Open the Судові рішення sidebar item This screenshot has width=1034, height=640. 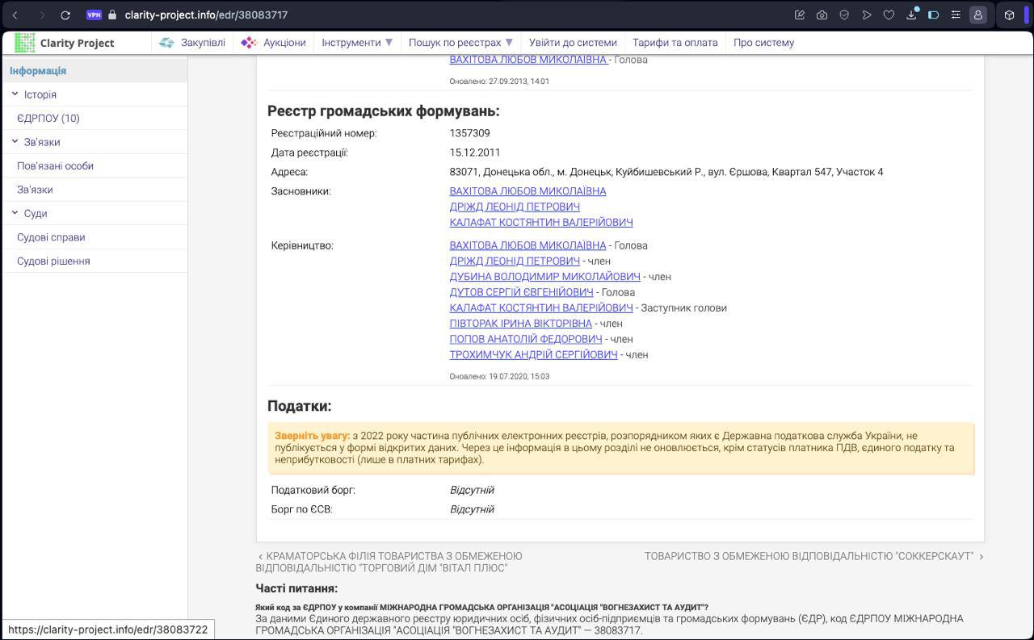(53, 261)
